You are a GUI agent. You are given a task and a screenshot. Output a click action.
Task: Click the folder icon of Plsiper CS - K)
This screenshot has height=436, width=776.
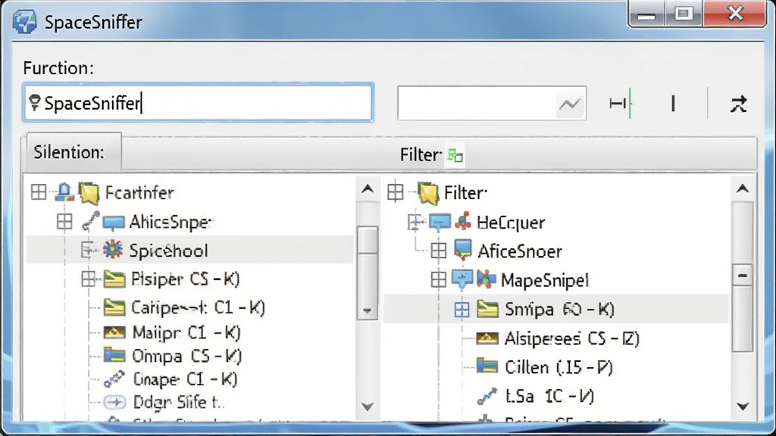(114, 279)
